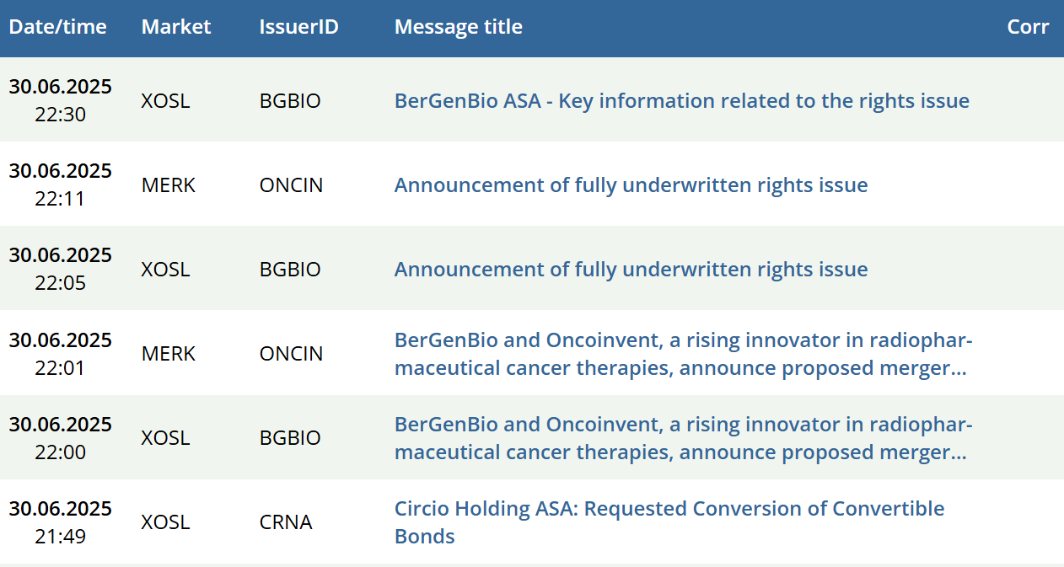Sort by the Date/time column header
The image size is (1064, 567).
[x=57, y=27]
